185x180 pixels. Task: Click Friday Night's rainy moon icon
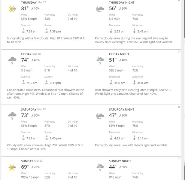[100, 60]
